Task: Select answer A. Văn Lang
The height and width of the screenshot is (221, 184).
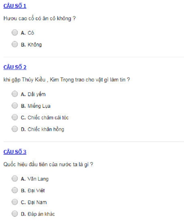Action: tap(15, 178)
